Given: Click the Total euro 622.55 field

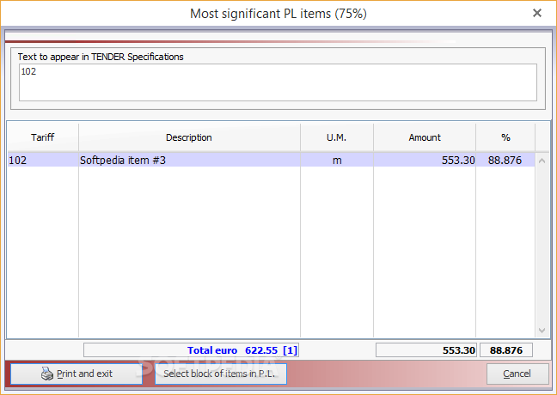Looking at the screenshot, I should pos(191,350).
